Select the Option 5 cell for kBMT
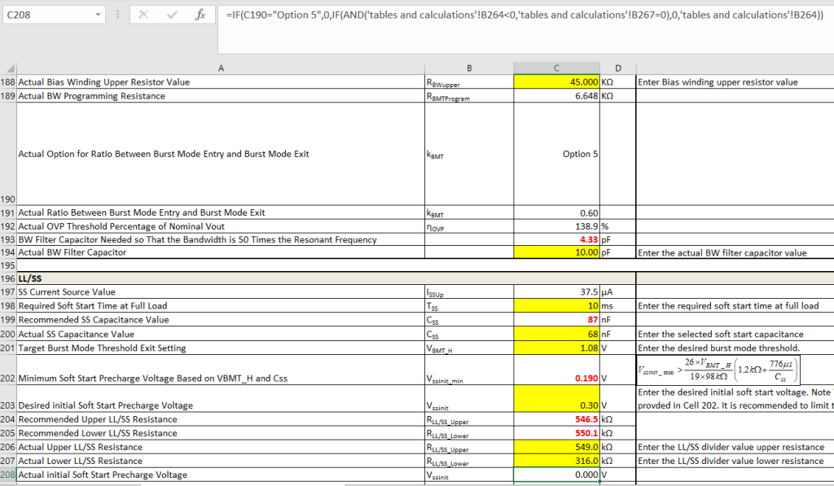Viewport: 834px width, 486px height. [x=556, y=154]
